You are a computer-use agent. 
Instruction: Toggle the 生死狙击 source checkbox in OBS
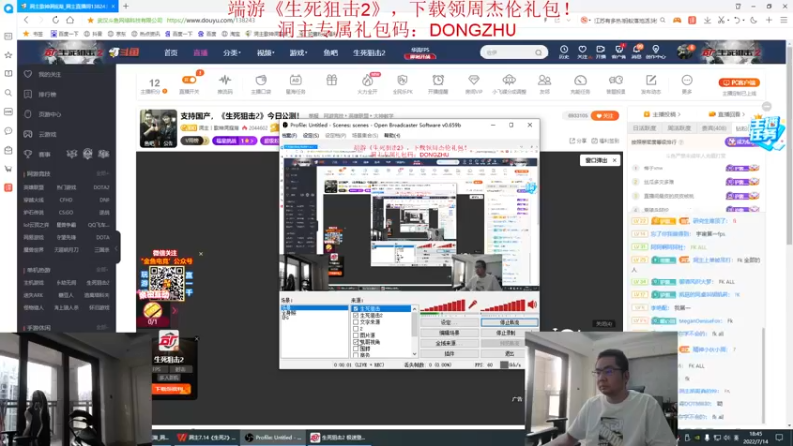(356, 309)
